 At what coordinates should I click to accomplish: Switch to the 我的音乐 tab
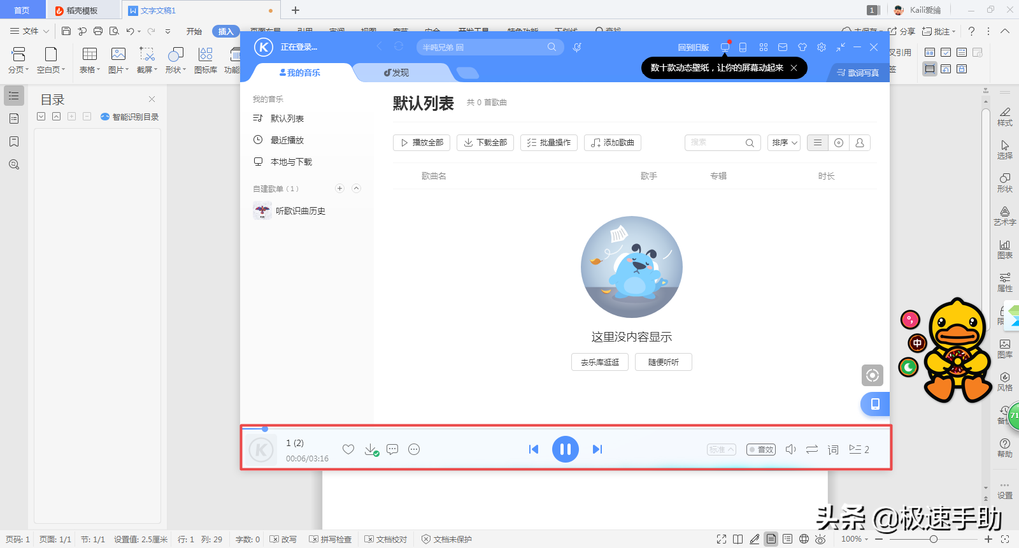[x=300, y=73]
